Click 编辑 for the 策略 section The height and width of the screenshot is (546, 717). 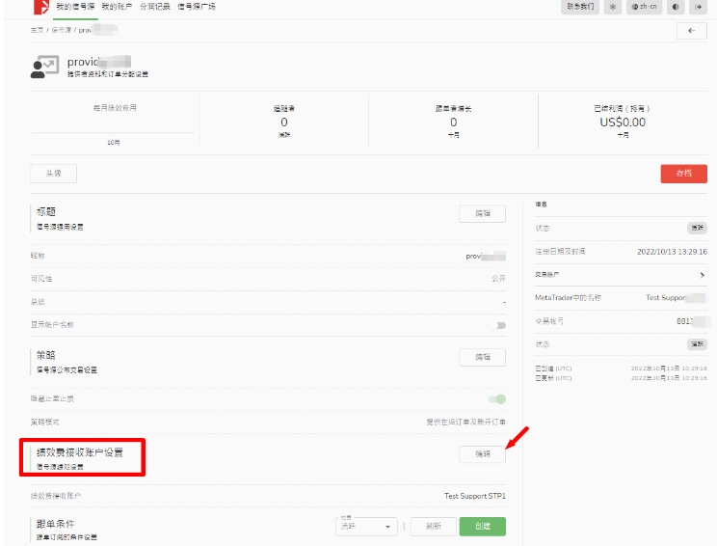(483, 358)
